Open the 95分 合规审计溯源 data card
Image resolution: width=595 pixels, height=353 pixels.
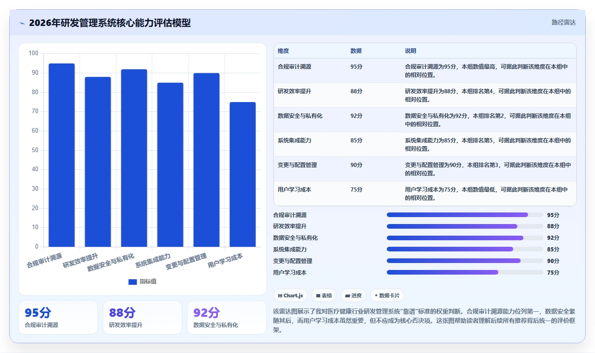click(58, 317)
